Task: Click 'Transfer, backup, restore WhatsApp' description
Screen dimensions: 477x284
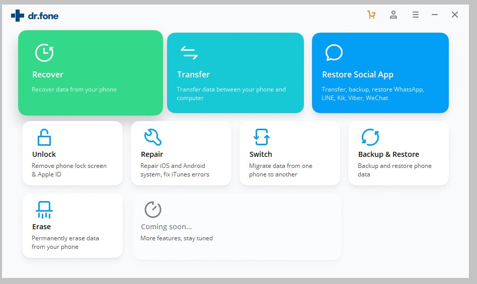Action: [373, 93]
